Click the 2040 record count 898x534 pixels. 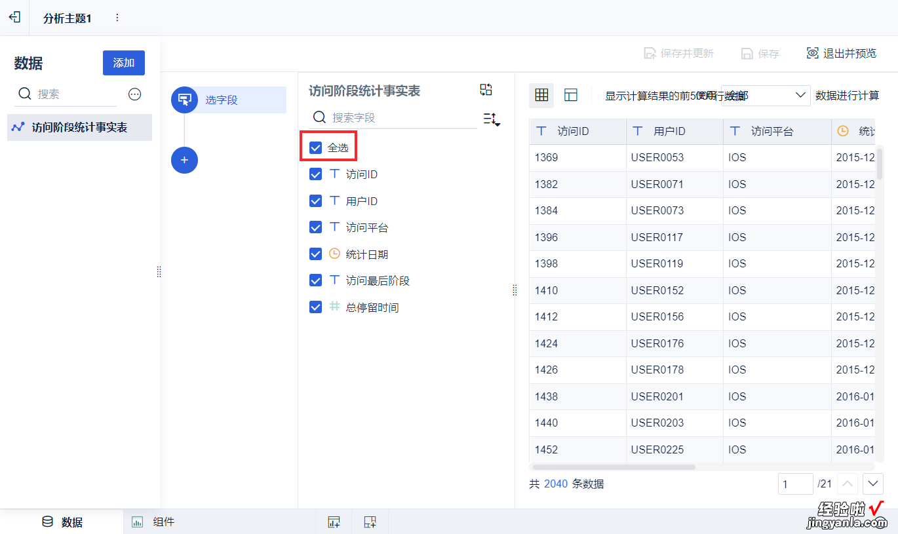(556, 484)
